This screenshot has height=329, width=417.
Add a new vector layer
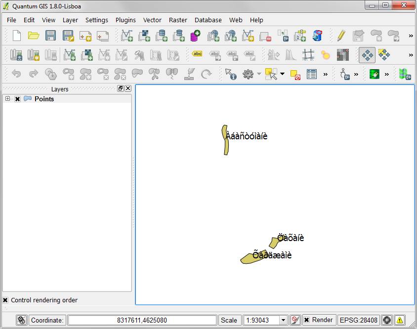pos(126,36)
